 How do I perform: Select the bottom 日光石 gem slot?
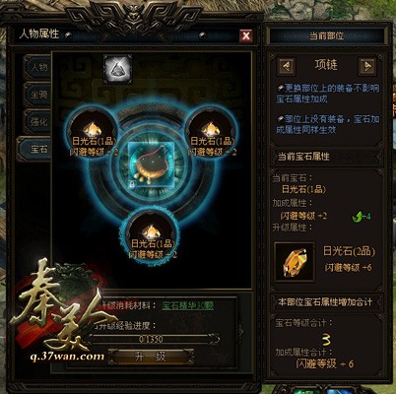152,236
